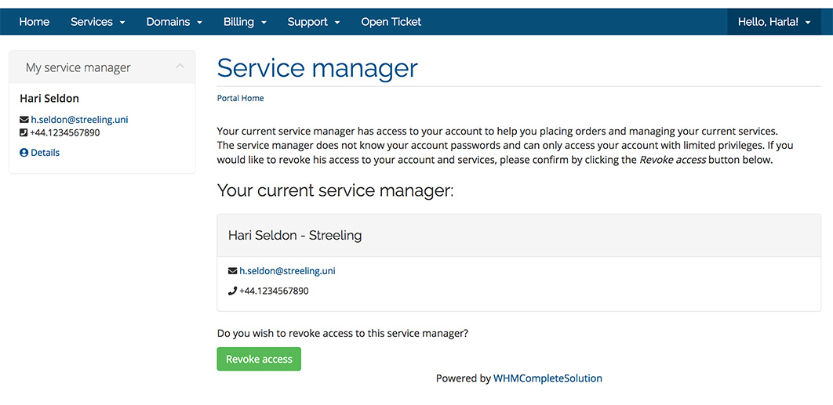
Task: Expand the Services dropdown menu
Action: [x=98, y=22]
